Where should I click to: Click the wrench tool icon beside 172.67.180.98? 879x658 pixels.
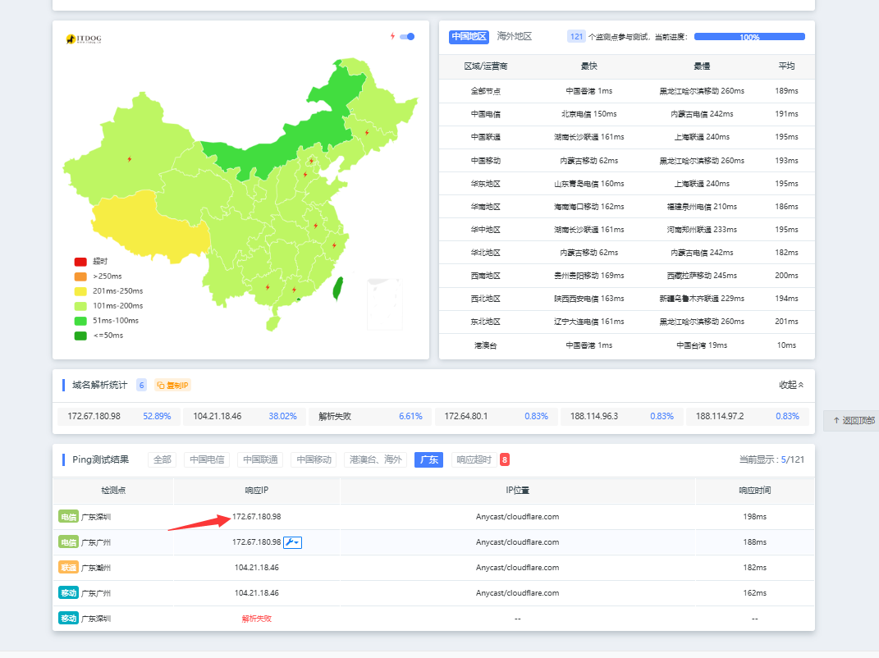[x=293, y=542]
